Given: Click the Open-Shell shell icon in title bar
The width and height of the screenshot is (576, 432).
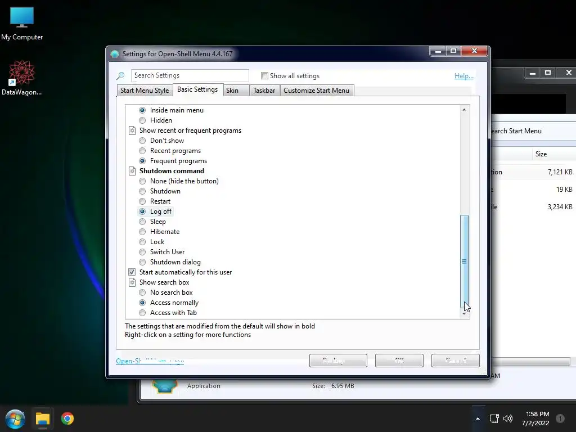Looking at the screenshot, I should pyautogui.click(x=115, y=54).
